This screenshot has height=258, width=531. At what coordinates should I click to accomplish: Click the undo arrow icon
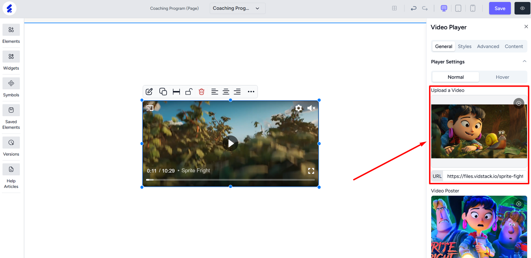(413, 8)
